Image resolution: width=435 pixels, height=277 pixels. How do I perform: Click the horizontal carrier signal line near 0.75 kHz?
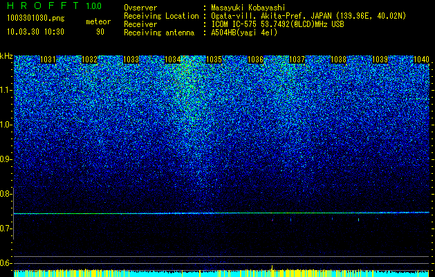pyautogui.click(x=221, y=213)
